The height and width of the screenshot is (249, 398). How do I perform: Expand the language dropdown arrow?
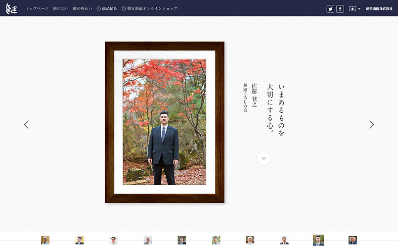point(359,9)
